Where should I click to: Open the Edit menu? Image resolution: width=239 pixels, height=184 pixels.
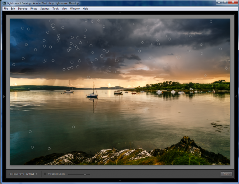[x=13, y=9]
